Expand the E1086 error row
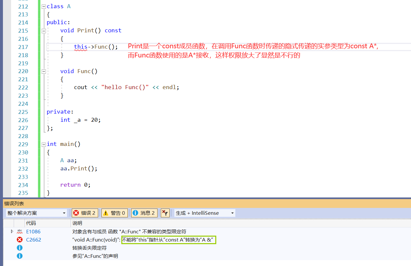 pyautogui.click(x=12, y=231)
